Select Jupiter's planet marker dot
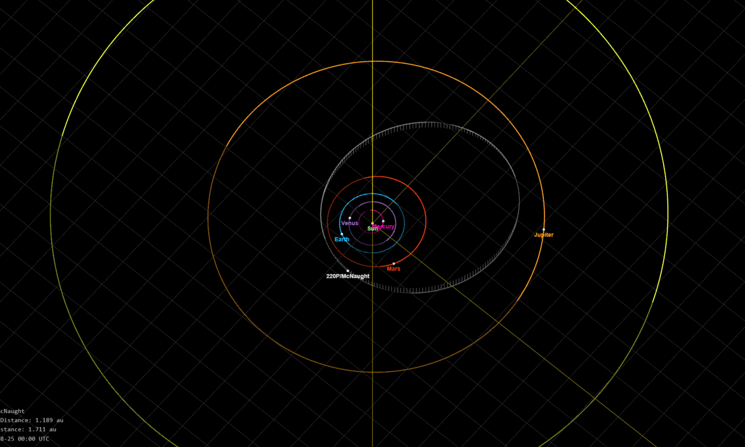Image resolution: width=745 pixels, height=447 pixels. 543,229
